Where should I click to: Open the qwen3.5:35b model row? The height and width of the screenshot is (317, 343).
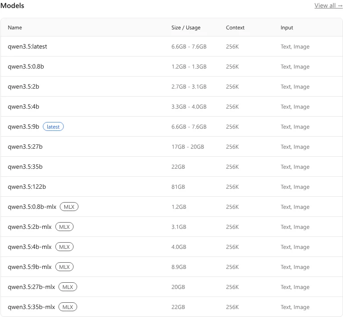coord(171,167)
